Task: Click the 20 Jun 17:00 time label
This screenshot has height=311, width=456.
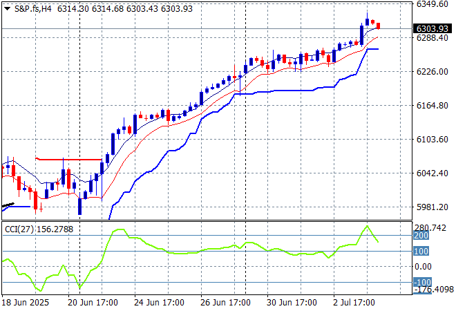Action: pyautogui.click(x=93, y=303)
